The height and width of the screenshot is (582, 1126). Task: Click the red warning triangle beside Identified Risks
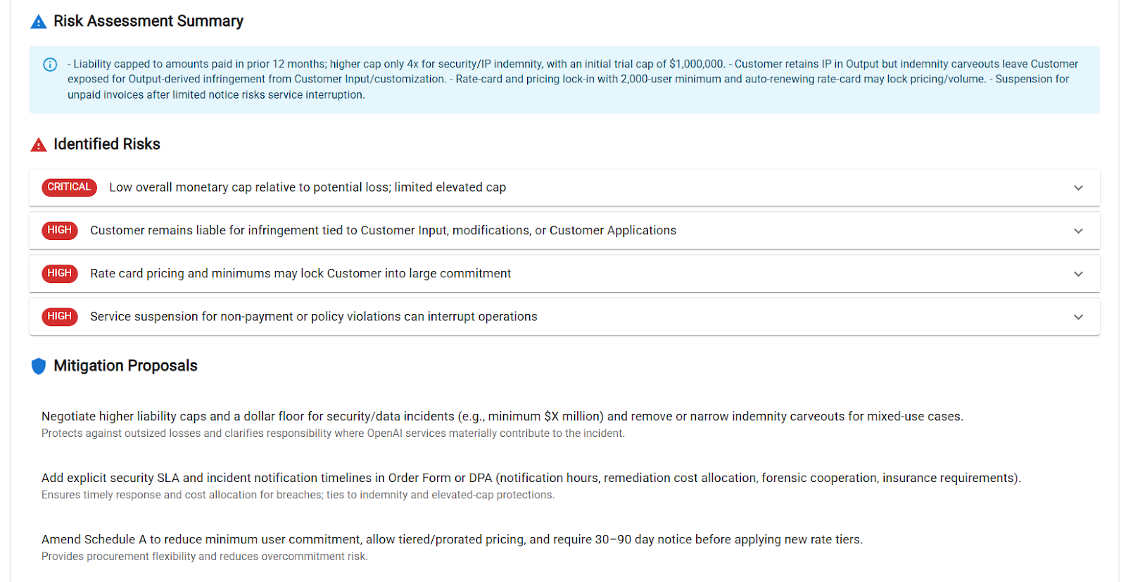click(x=39, y=145)
